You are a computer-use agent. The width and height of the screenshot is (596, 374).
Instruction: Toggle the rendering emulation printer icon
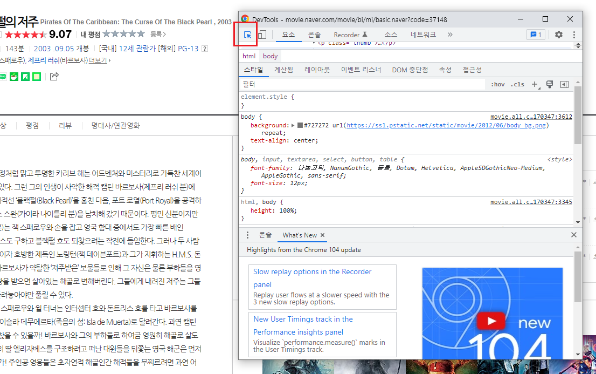coord(549,85)
